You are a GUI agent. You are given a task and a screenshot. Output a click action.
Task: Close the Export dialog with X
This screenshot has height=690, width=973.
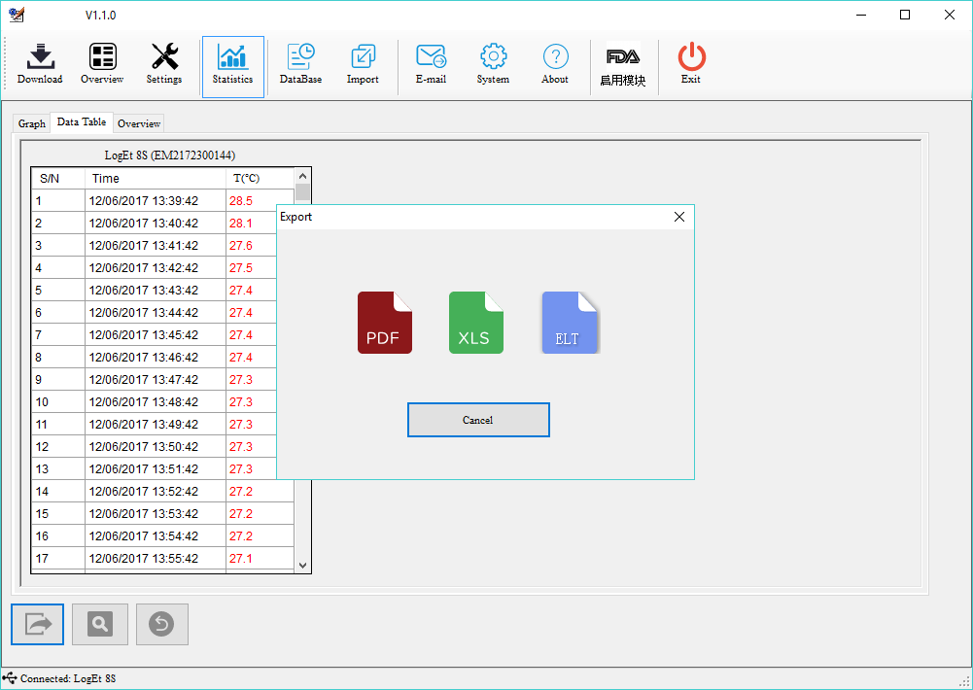(679, 217)
